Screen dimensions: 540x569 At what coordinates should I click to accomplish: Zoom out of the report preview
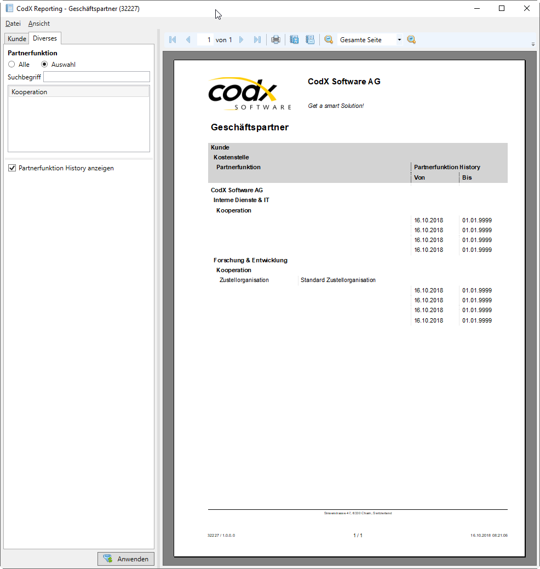329,39
